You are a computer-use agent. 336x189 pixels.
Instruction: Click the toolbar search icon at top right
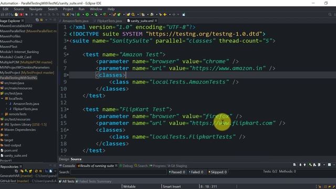(330, 15)
